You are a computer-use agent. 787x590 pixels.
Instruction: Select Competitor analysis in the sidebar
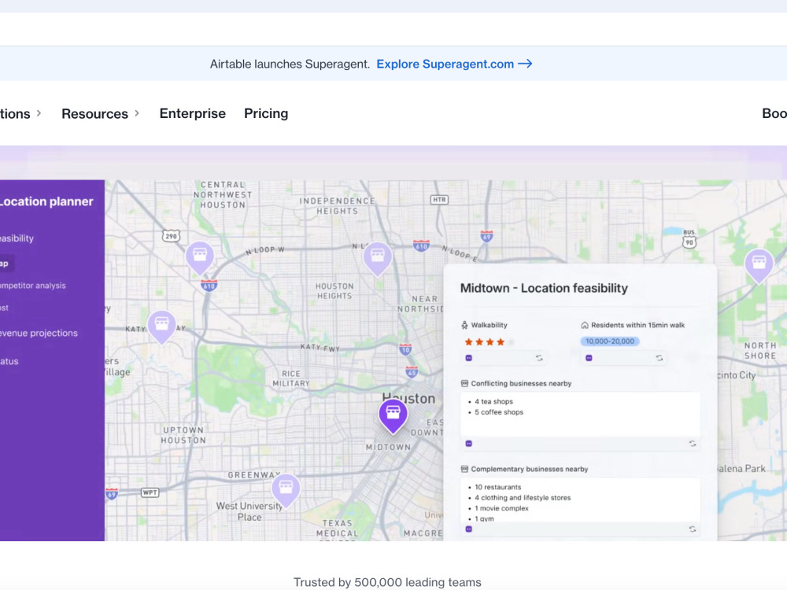(32, 286)
